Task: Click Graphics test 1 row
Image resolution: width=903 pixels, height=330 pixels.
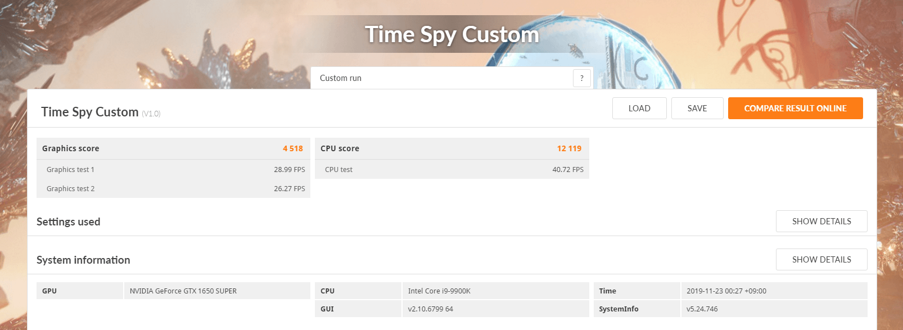Action: click(x=173, y=169)
